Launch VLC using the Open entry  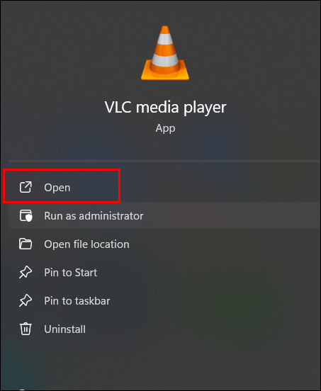[x=57, y=188]
